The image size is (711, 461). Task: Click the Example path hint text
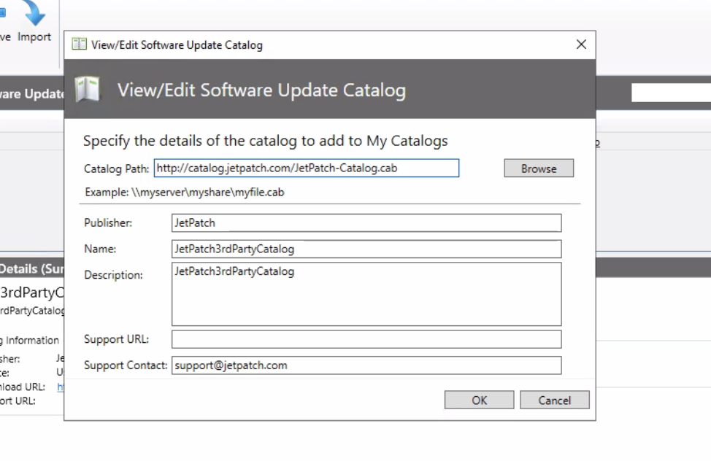click(185, 192)
